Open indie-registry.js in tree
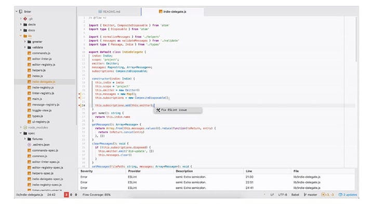The width and height of the screenshot is (374, 204). (43, 88)
